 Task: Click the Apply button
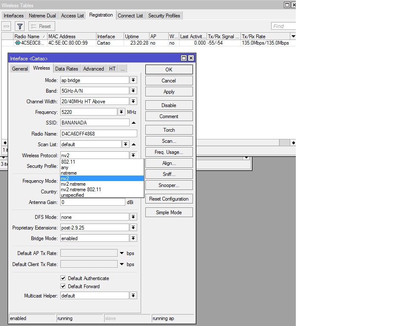coord(169,92)
